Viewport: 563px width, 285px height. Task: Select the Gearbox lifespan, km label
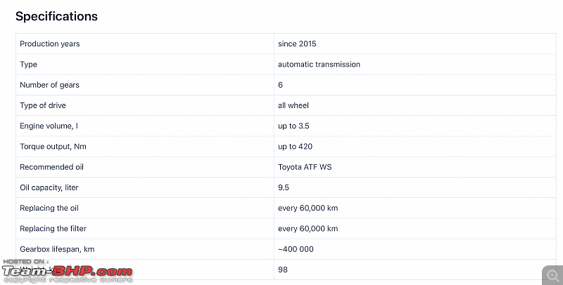click(x=57, y=249)
